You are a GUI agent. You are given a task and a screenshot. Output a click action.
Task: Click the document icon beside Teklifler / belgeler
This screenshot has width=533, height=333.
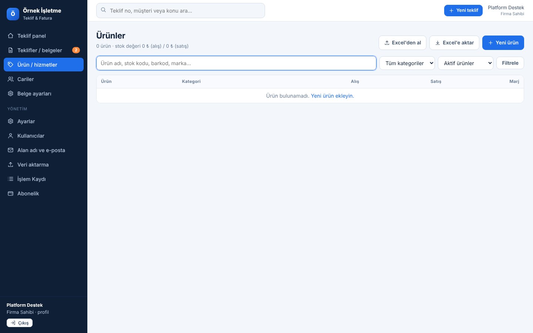pos(11,50)
